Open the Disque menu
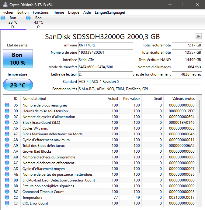Viewport: 205px width, 210px height. 74,12
